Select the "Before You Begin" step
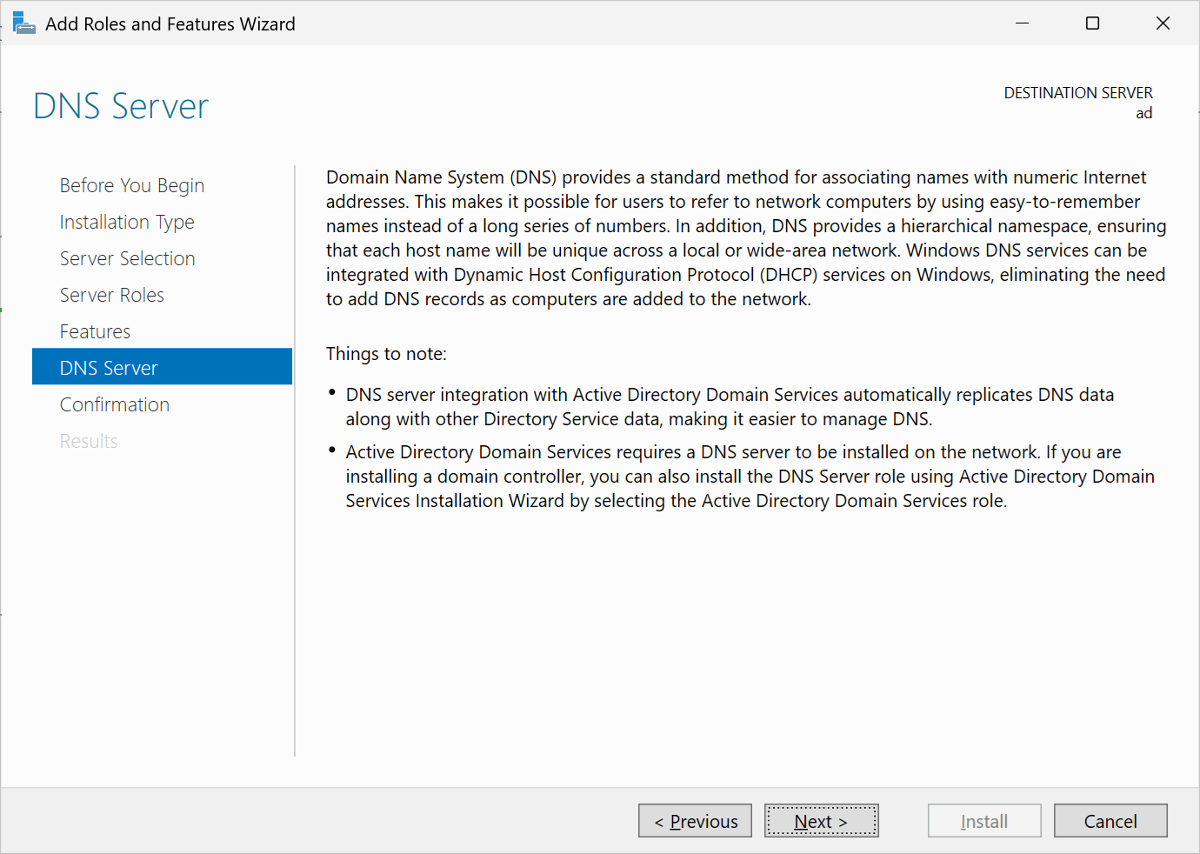 [x=131, y=185]
